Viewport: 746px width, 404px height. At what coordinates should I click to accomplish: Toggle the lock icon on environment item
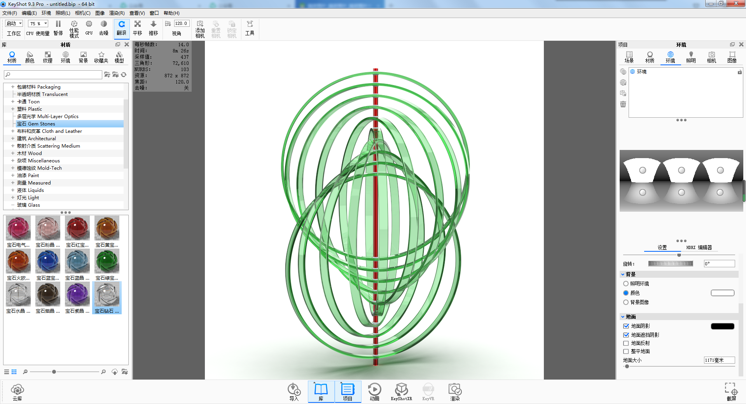(x=739, y=72)
